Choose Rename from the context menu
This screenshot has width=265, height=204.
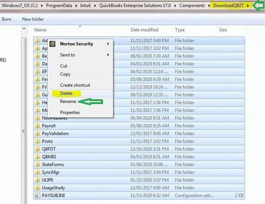click(x=68, y=101)
